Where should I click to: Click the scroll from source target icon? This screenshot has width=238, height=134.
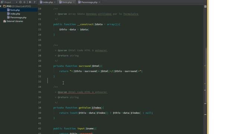point(20,2)
